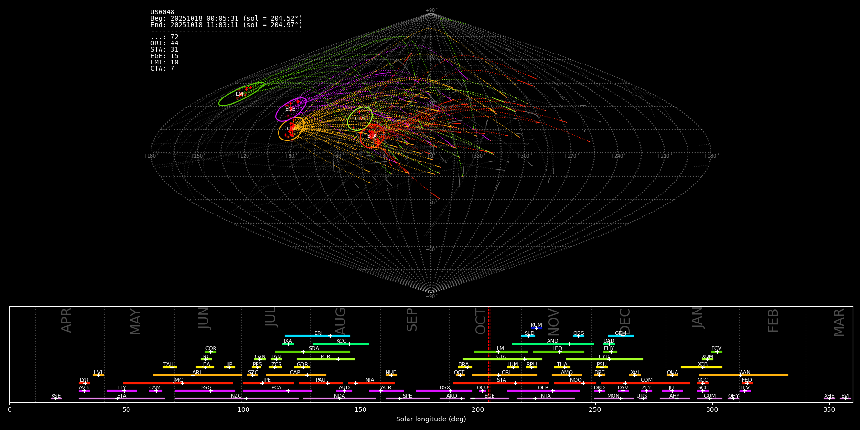Click the 'STA: 31' count in the legend
Screen dimensions: 860x430
(x=164, y=49)
